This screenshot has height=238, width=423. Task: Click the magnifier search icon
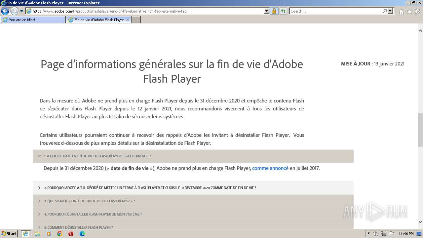[385, 11]
